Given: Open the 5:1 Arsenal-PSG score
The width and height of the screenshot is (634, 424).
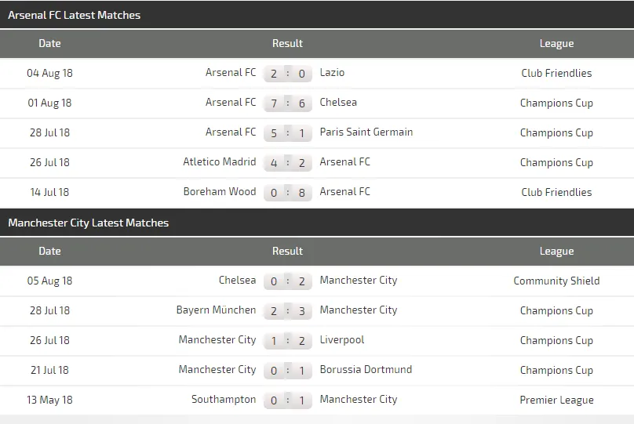Looking at the screenshot, I should click(287, 133).
